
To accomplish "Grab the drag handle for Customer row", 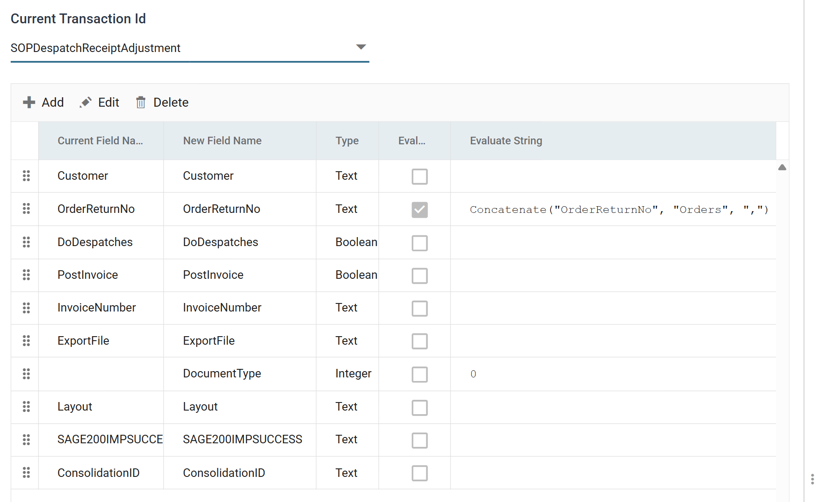I will coord(26,176).
